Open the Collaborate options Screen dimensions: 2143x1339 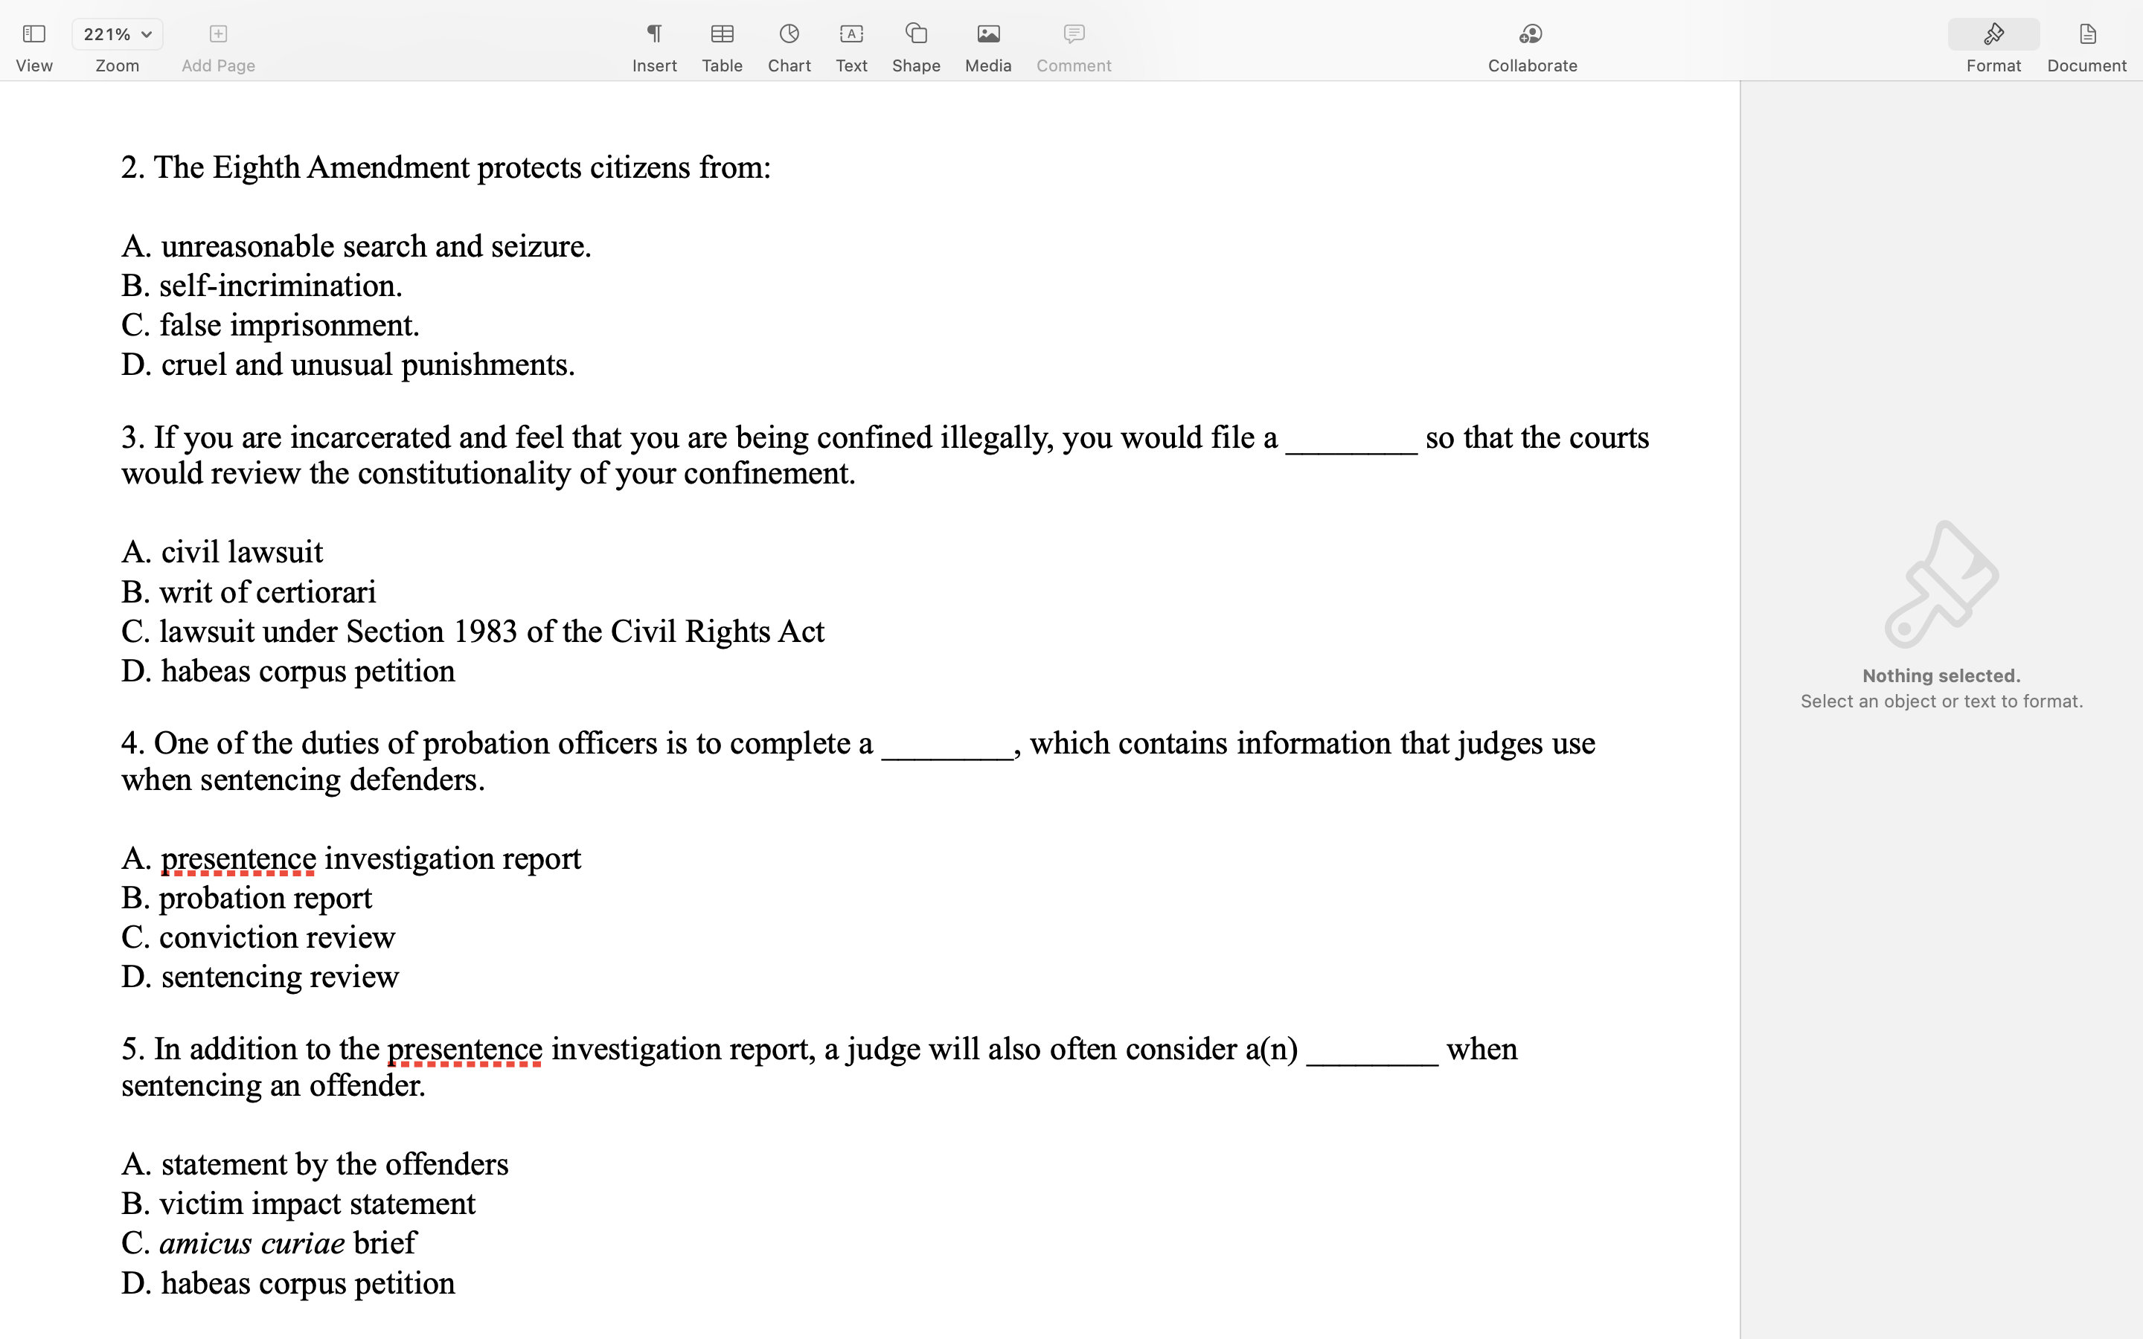(x=1531, y=34)
